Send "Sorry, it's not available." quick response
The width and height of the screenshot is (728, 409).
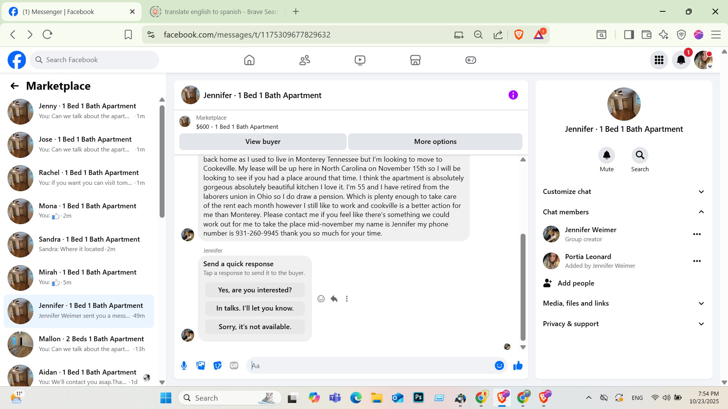tap(255, 326)
